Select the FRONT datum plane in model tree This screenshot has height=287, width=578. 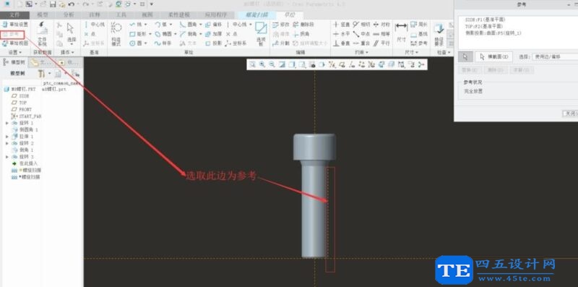pyautogui.click(x=22, y=109)
